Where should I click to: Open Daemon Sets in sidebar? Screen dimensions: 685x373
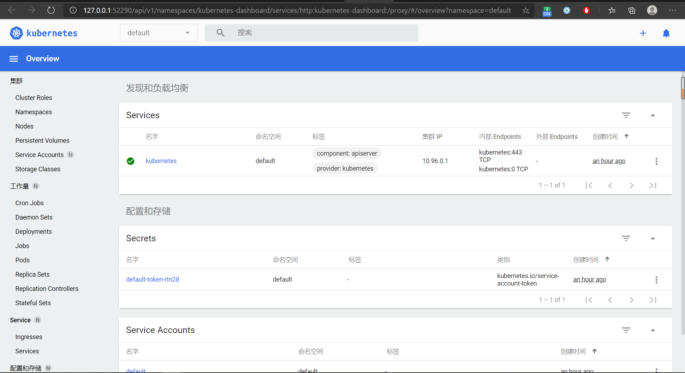34,217
